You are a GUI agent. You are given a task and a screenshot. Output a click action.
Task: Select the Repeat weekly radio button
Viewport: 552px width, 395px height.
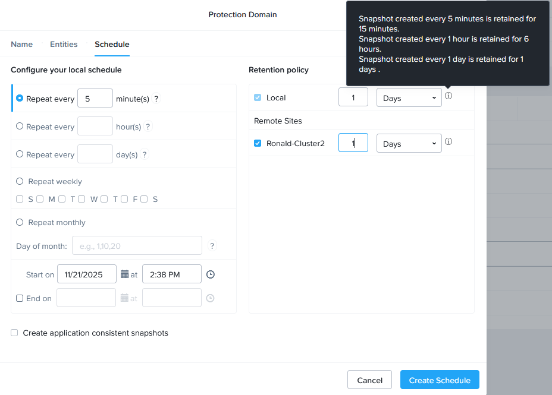click(20, 182)
